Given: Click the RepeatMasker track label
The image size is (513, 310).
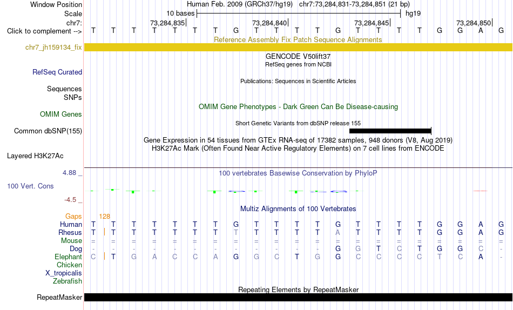Looking at the screenshot, I should [x=59, y=297].
